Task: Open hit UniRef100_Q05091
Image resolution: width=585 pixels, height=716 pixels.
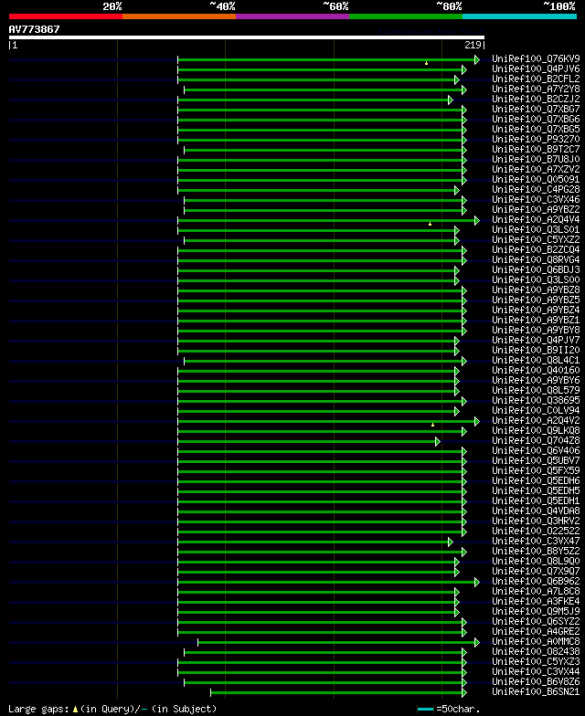Action: point(536,179)
